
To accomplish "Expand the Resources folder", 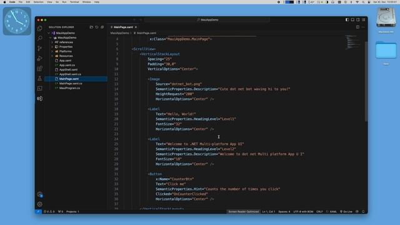I will coord(52,56).
